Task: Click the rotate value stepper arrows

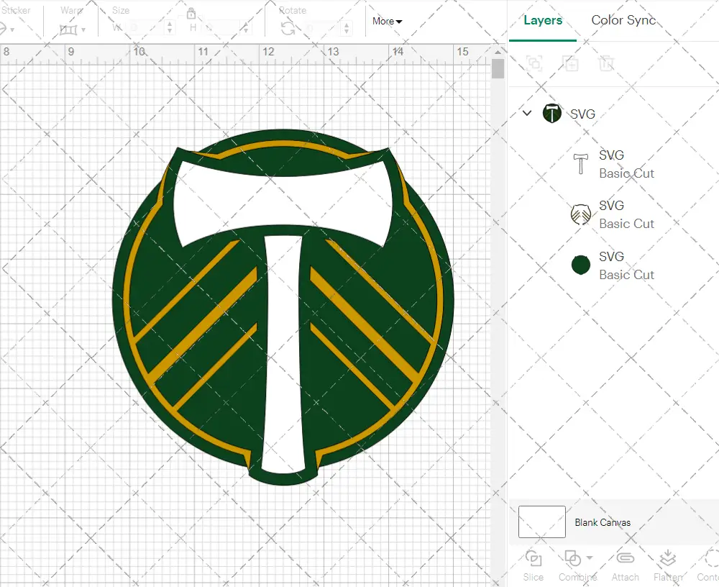Action: pyautogui.click(x=347, y=29)
